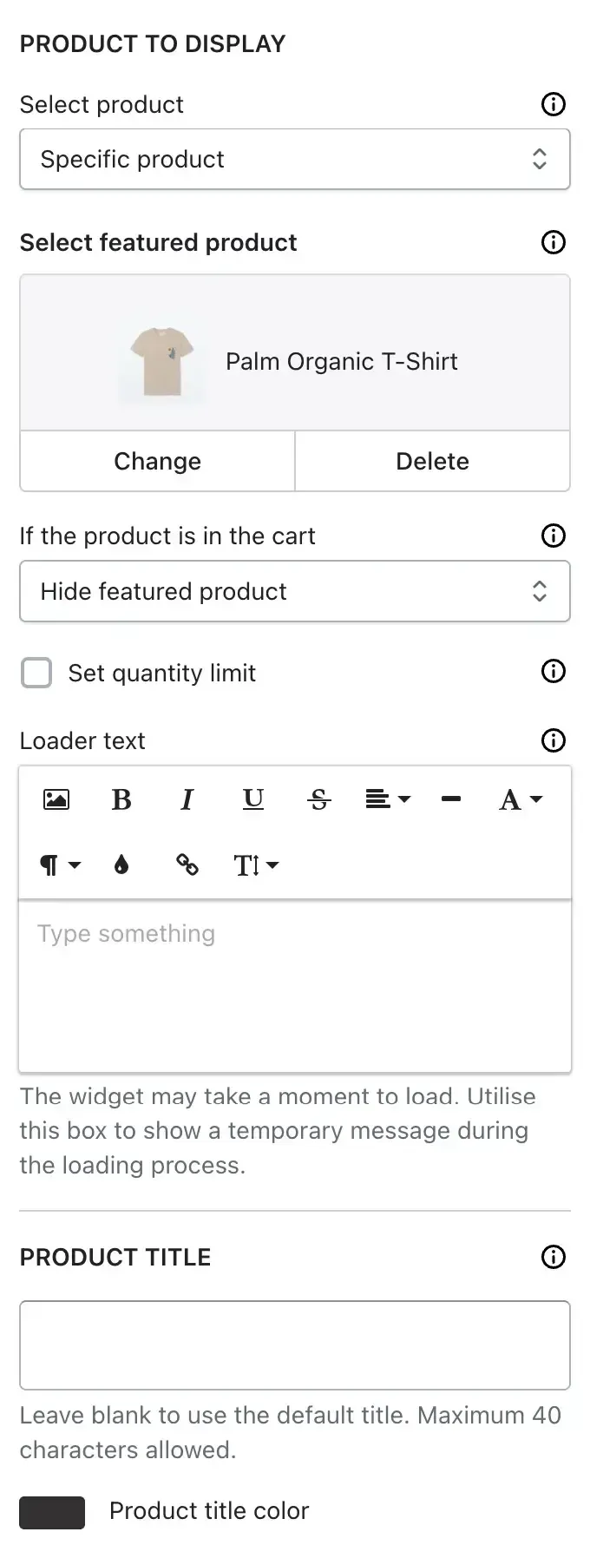Insert link in Loader text editor
590x1545 pixels.
(x=187, y=865)
